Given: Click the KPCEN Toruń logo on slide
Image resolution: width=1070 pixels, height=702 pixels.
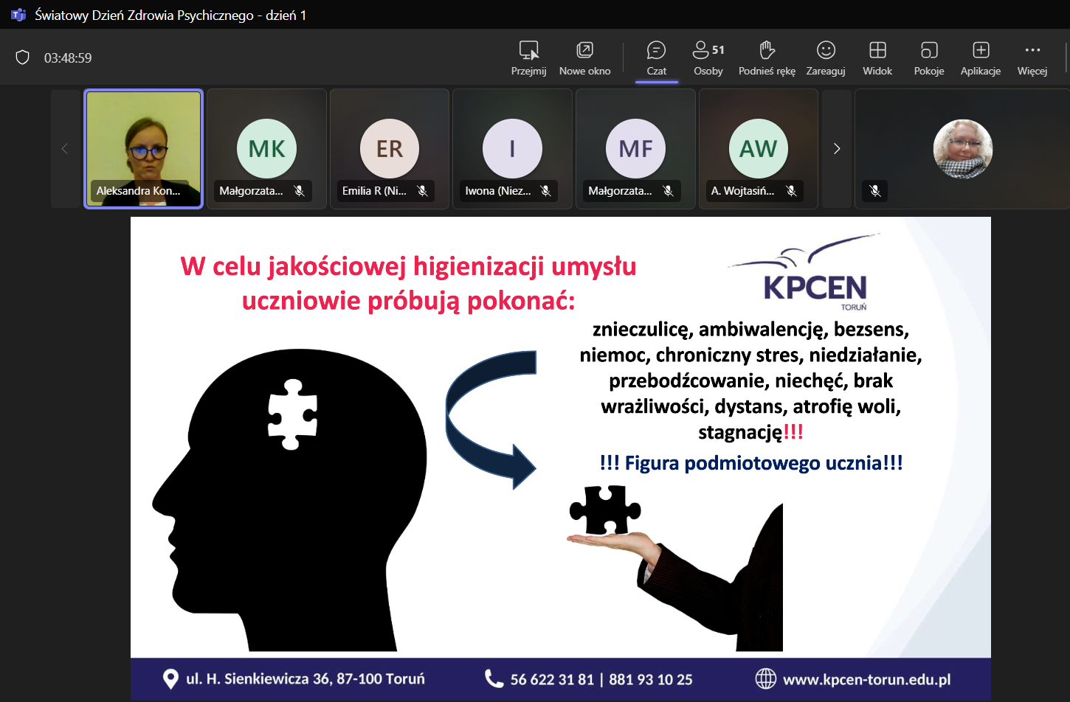Looking at the screenshot, I should point(806,273).
